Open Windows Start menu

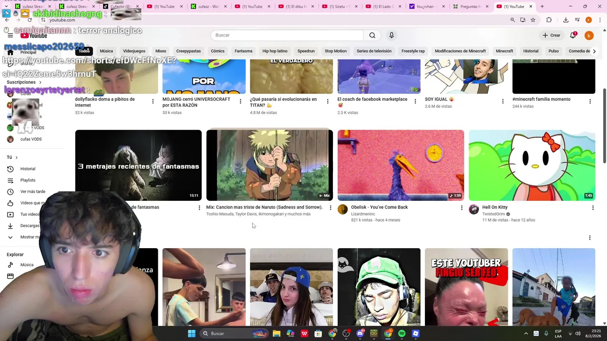coord(192,333)
